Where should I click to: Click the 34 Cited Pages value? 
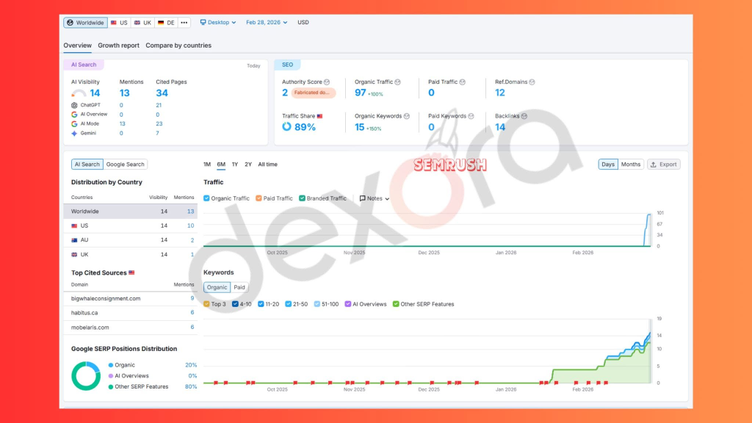[162, 93]
